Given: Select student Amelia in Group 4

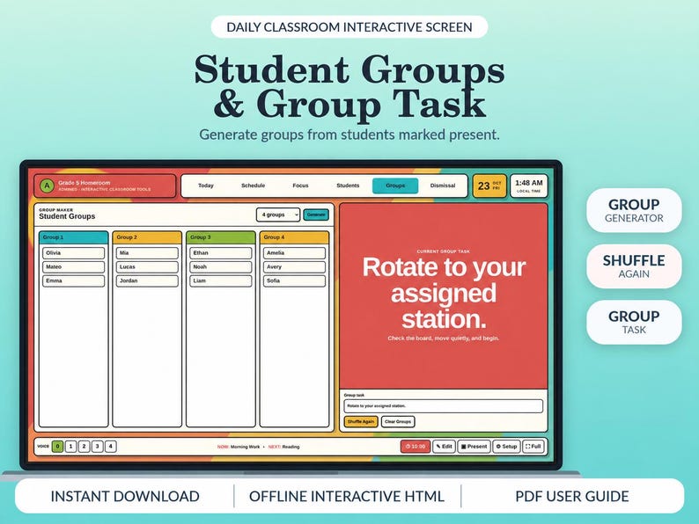Looking at the screenshot, I should tap(294, 253).
